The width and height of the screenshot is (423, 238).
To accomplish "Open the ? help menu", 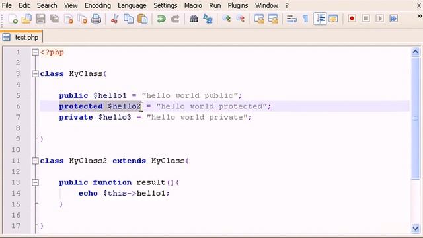I will pyautogui.click(x=287, y=5).
